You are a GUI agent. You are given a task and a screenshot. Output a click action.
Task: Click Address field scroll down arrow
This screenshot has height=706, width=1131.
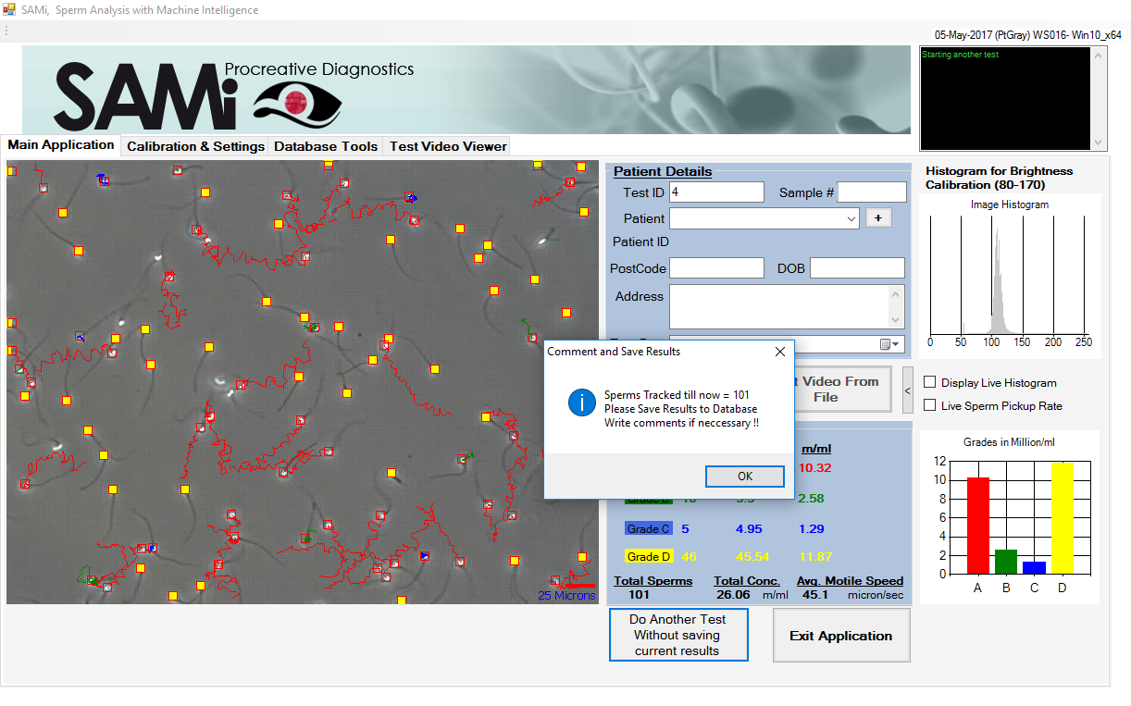(895, 320)
